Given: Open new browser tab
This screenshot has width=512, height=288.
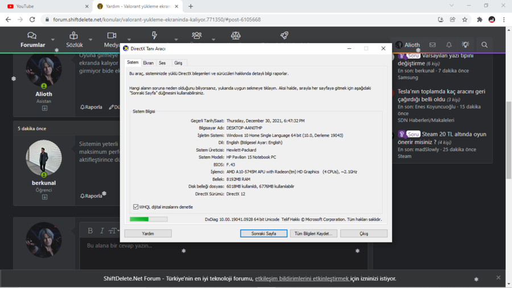Looking at the screenshot, I should [x=191, y=6].
